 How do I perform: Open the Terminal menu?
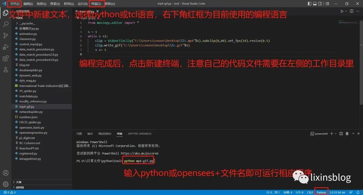click(96, 4)
